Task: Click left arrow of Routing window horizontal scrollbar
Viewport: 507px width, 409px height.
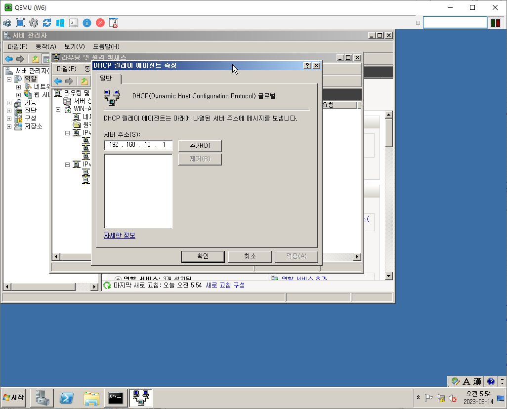Action: tap(56, 257)
